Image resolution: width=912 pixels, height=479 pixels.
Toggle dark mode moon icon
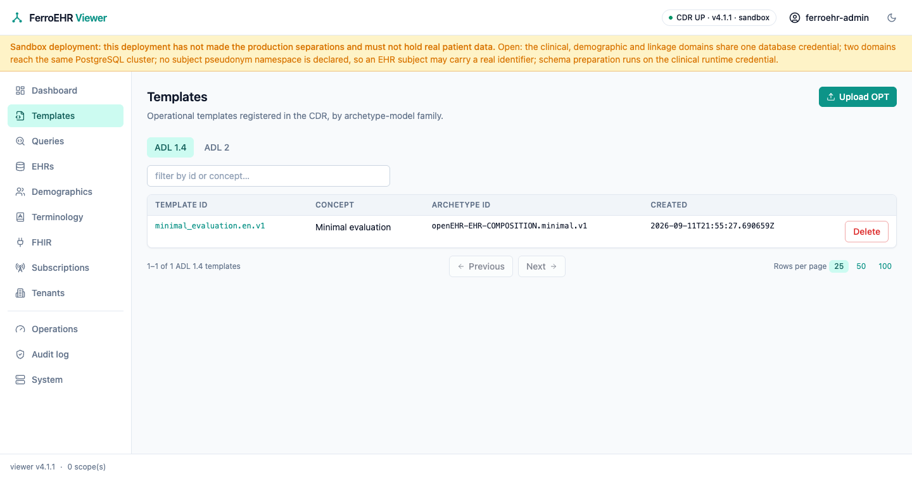pos(892,18)
